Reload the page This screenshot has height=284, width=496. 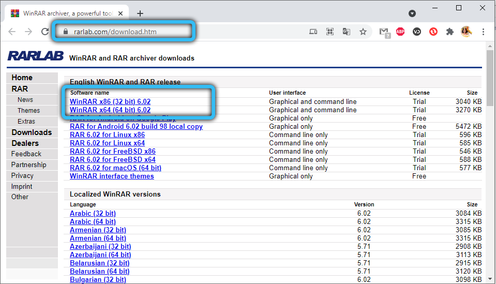44,32
